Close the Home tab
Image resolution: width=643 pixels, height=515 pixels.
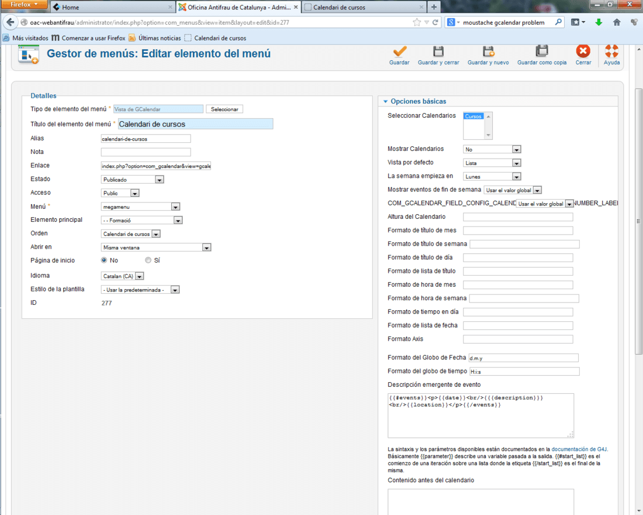(x=170, y=7)
